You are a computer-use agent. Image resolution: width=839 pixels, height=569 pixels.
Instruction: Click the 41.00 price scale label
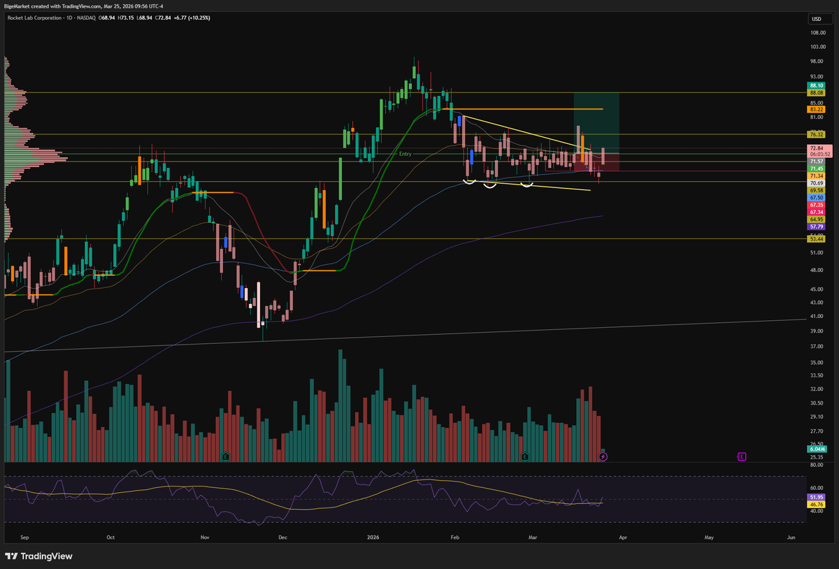[x=816, y=316]
